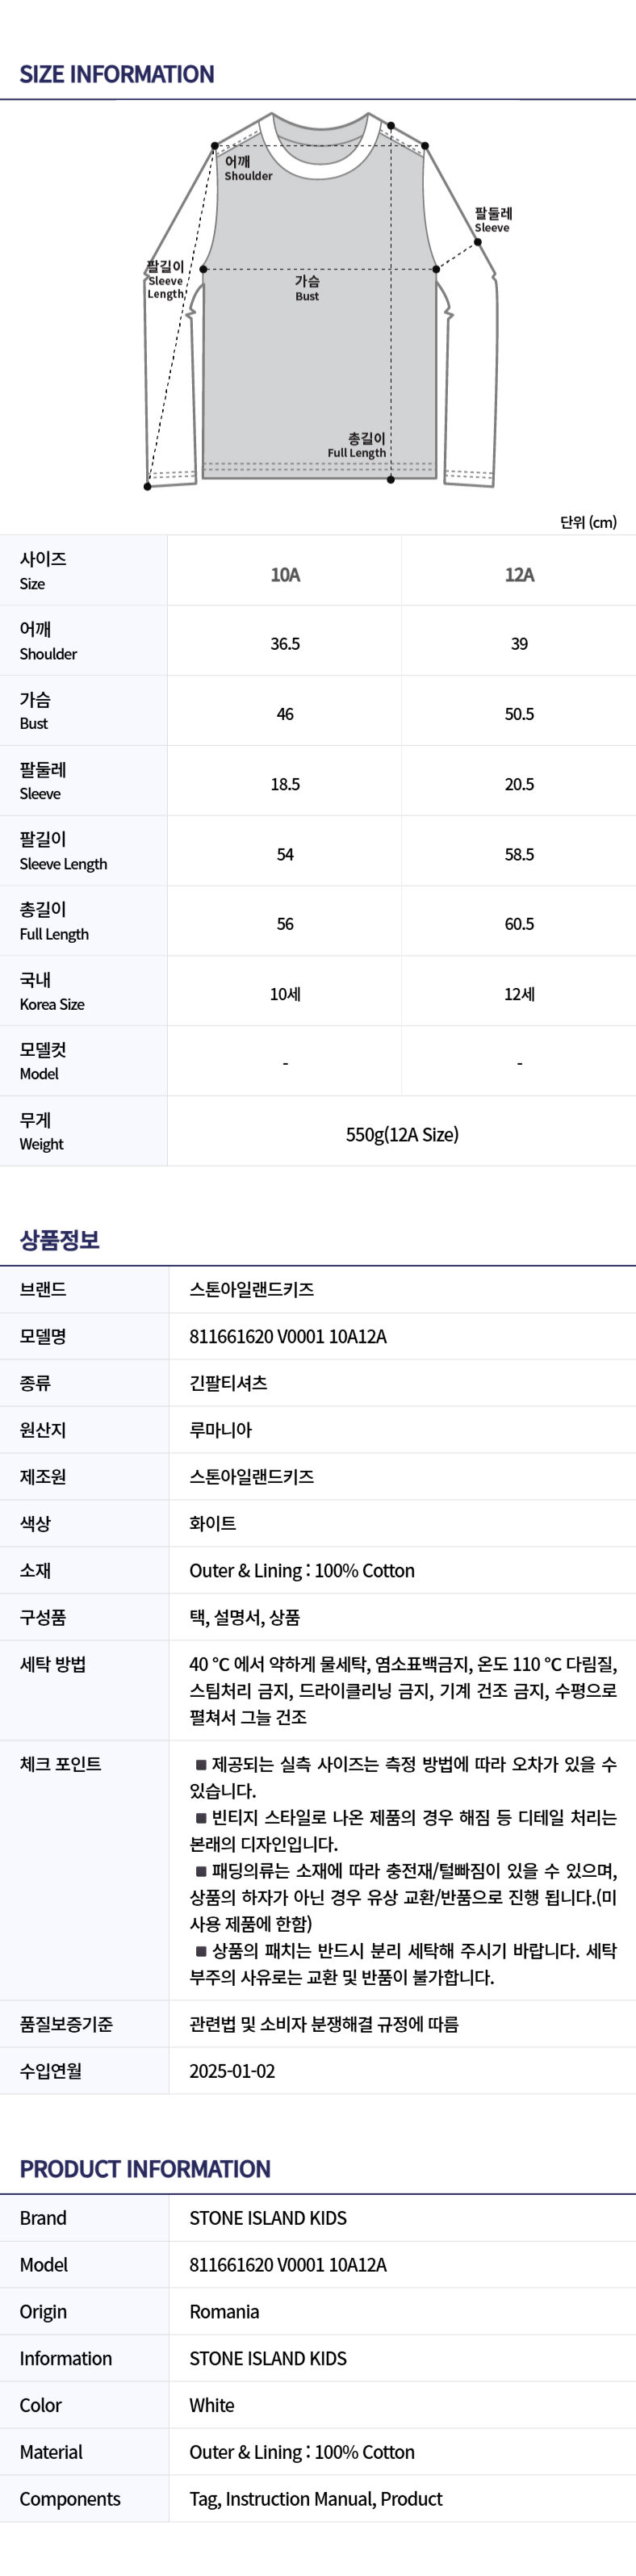
Task: Click the 36.5 shoulder measurement cell
Action: [285, 644]
